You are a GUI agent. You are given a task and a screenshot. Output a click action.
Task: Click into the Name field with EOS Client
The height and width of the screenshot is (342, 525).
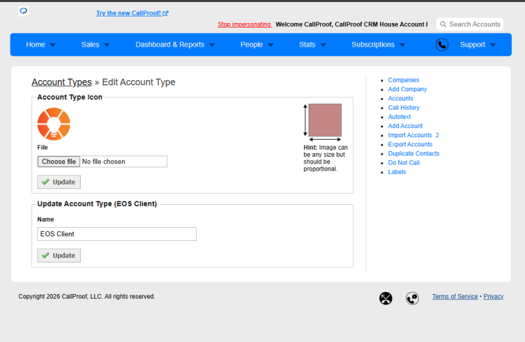click(117, 234)
